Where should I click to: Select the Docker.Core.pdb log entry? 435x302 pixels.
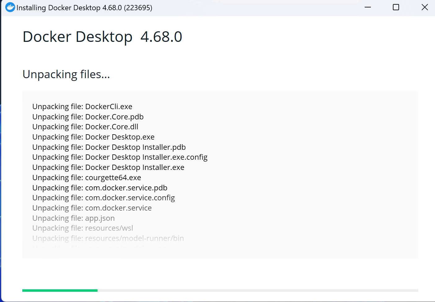click(88, 117)
